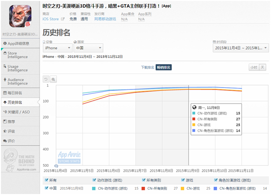The height and width of the screenshot is (195, 271).
Task: Switch to the 下载排名 tab
Action: [x=148, y=67]
